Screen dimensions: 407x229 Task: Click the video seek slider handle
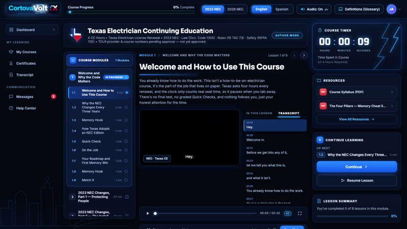click(155, 213)
